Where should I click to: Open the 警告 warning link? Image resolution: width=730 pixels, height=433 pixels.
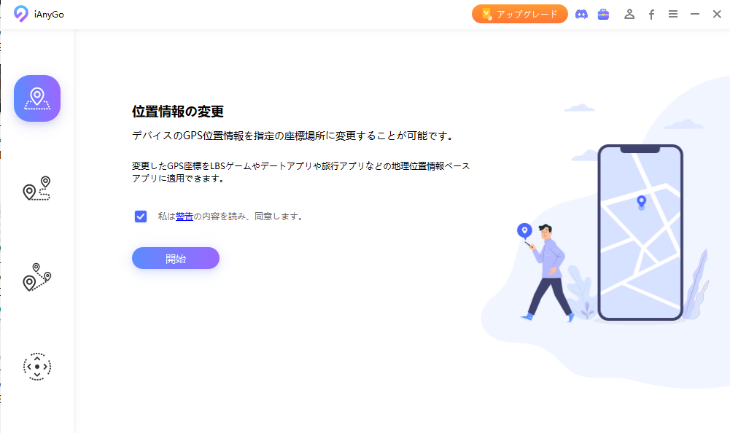click(185, 216)
